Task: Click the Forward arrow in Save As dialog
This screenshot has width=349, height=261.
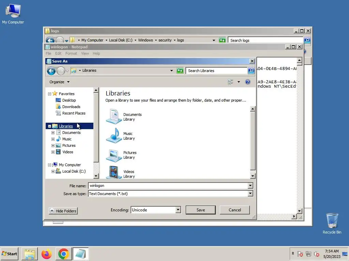Action: click(x=61, y=71)
